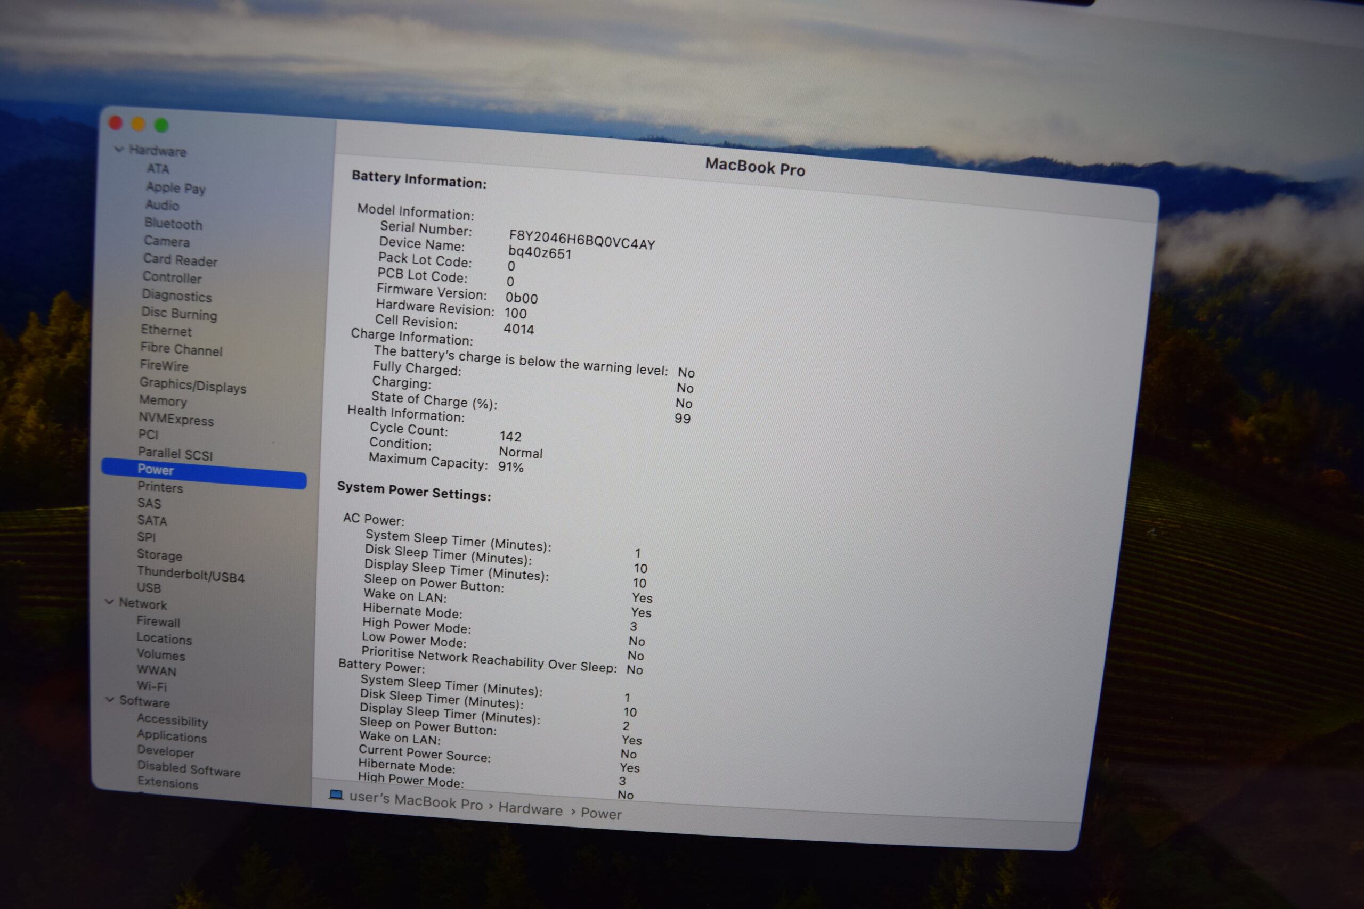Open SATA in the sidebar
Viewport: 1364px width, 909px height.
[152, 521]
